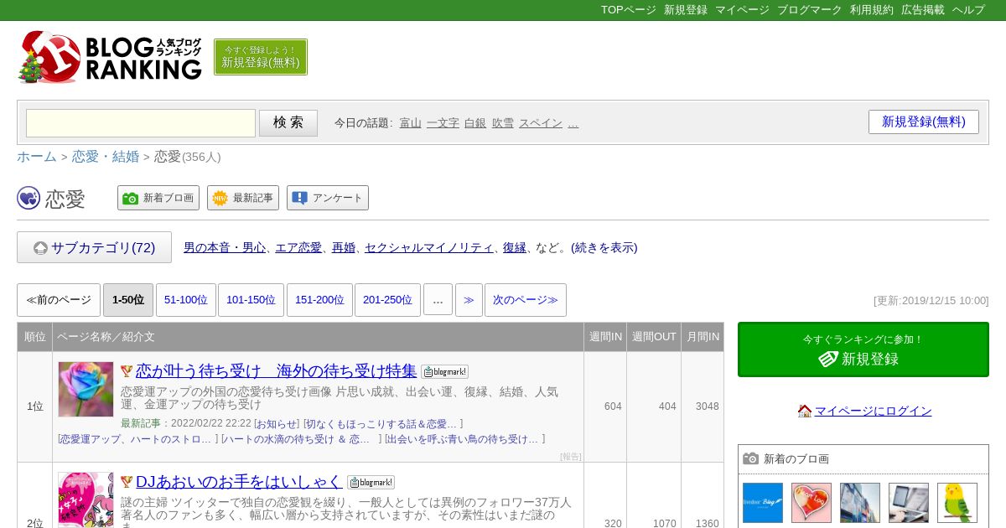Go to 次のページ≫ pagination button
Image resolution: width=1006 pixels, height=528 pixels.
[x=526, y=300]
